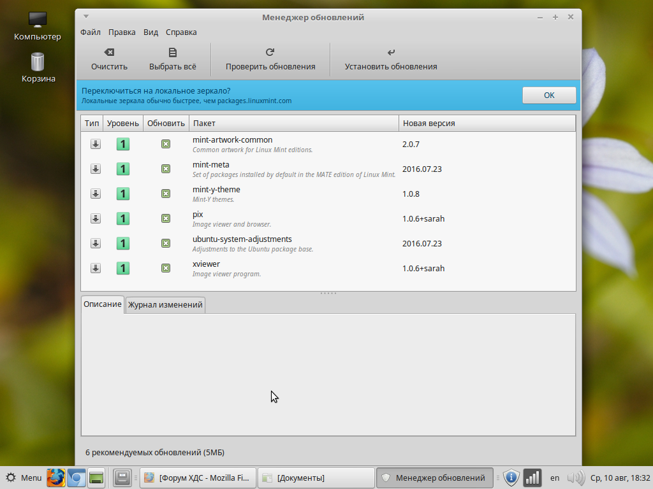Open the window menu arrow in title bar
This screenshot has width=653, height=489.
tap(86, 17)
